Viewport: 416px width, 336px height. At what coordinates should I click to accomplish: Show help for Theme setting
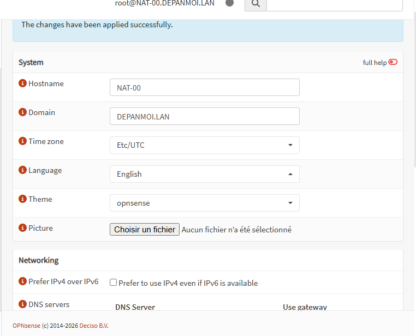point(22,199)
